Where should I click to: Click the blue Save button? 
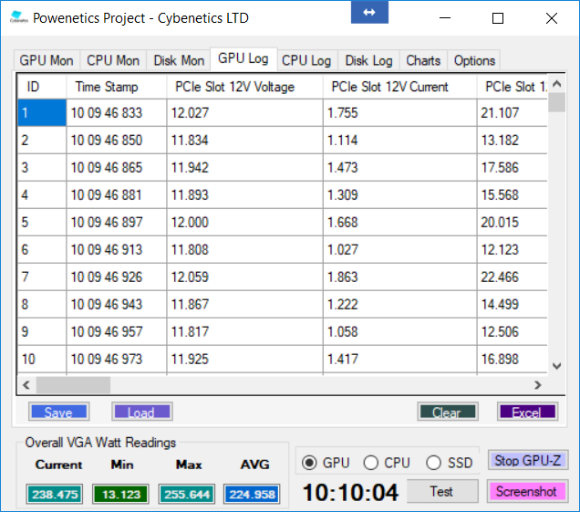[x=58, y=412]
